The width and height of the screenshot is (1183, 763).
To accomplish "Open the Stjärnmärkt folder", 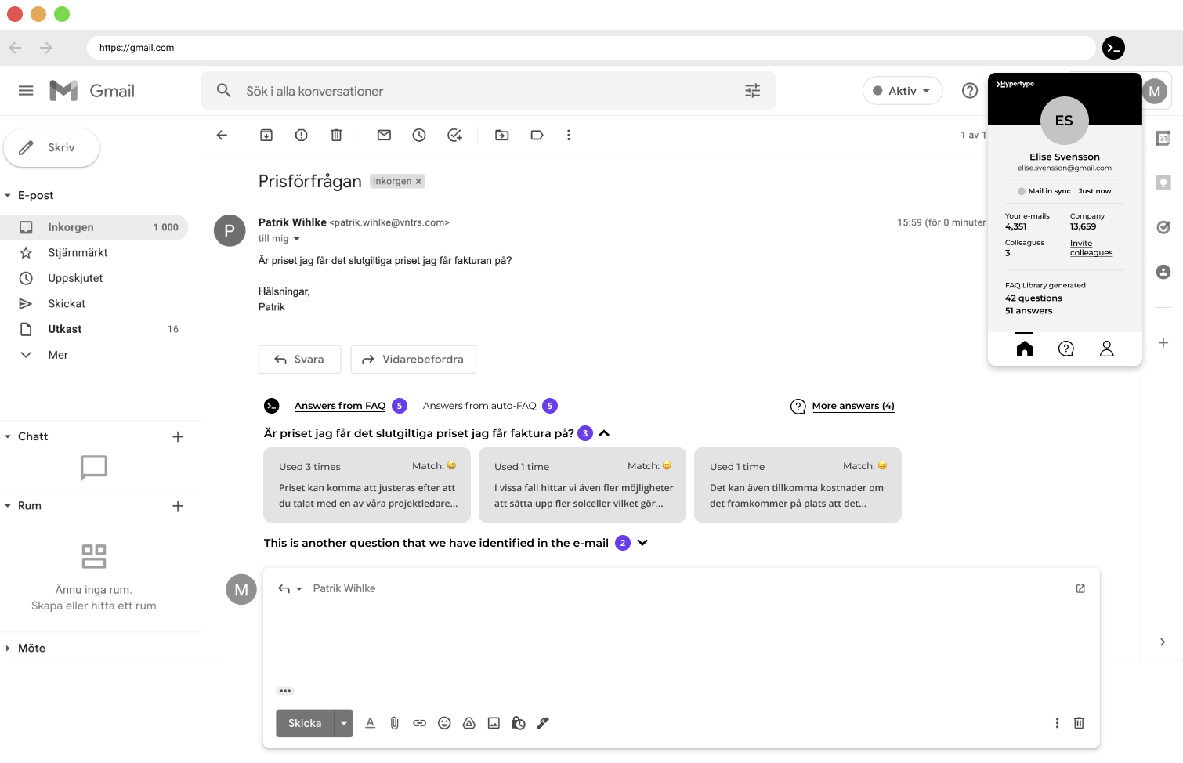I will coord(78,252).
